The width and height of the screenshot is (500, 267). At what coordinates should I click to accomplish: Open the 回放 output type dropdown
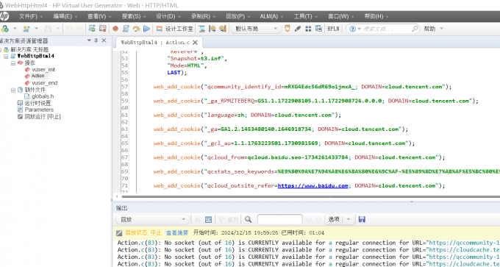pos(152,219)
